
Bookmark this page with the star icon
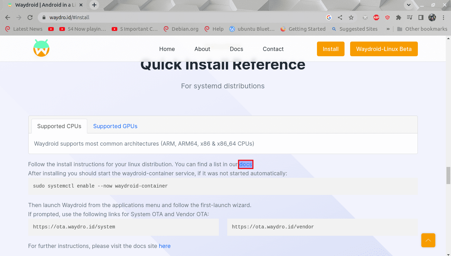(351, 17)
